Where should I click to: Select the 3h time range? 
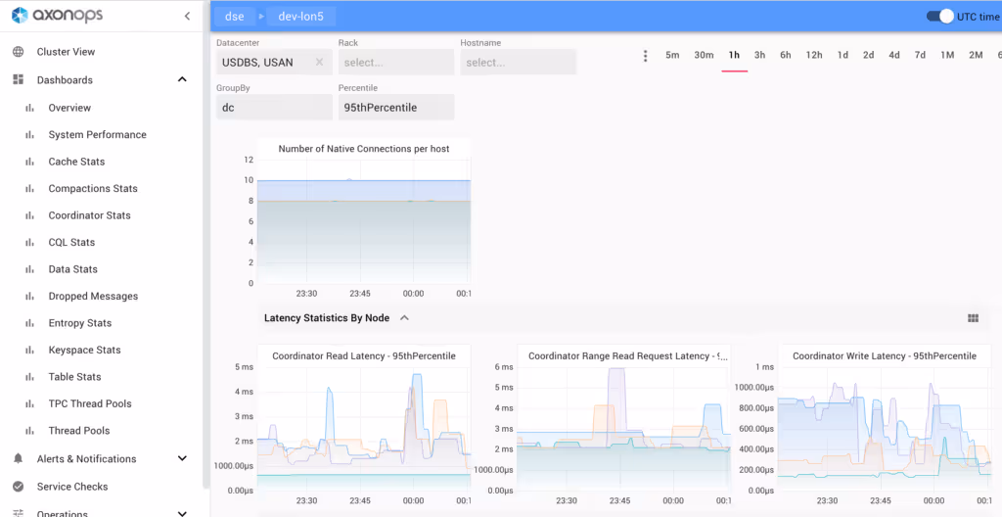(759, 56)
